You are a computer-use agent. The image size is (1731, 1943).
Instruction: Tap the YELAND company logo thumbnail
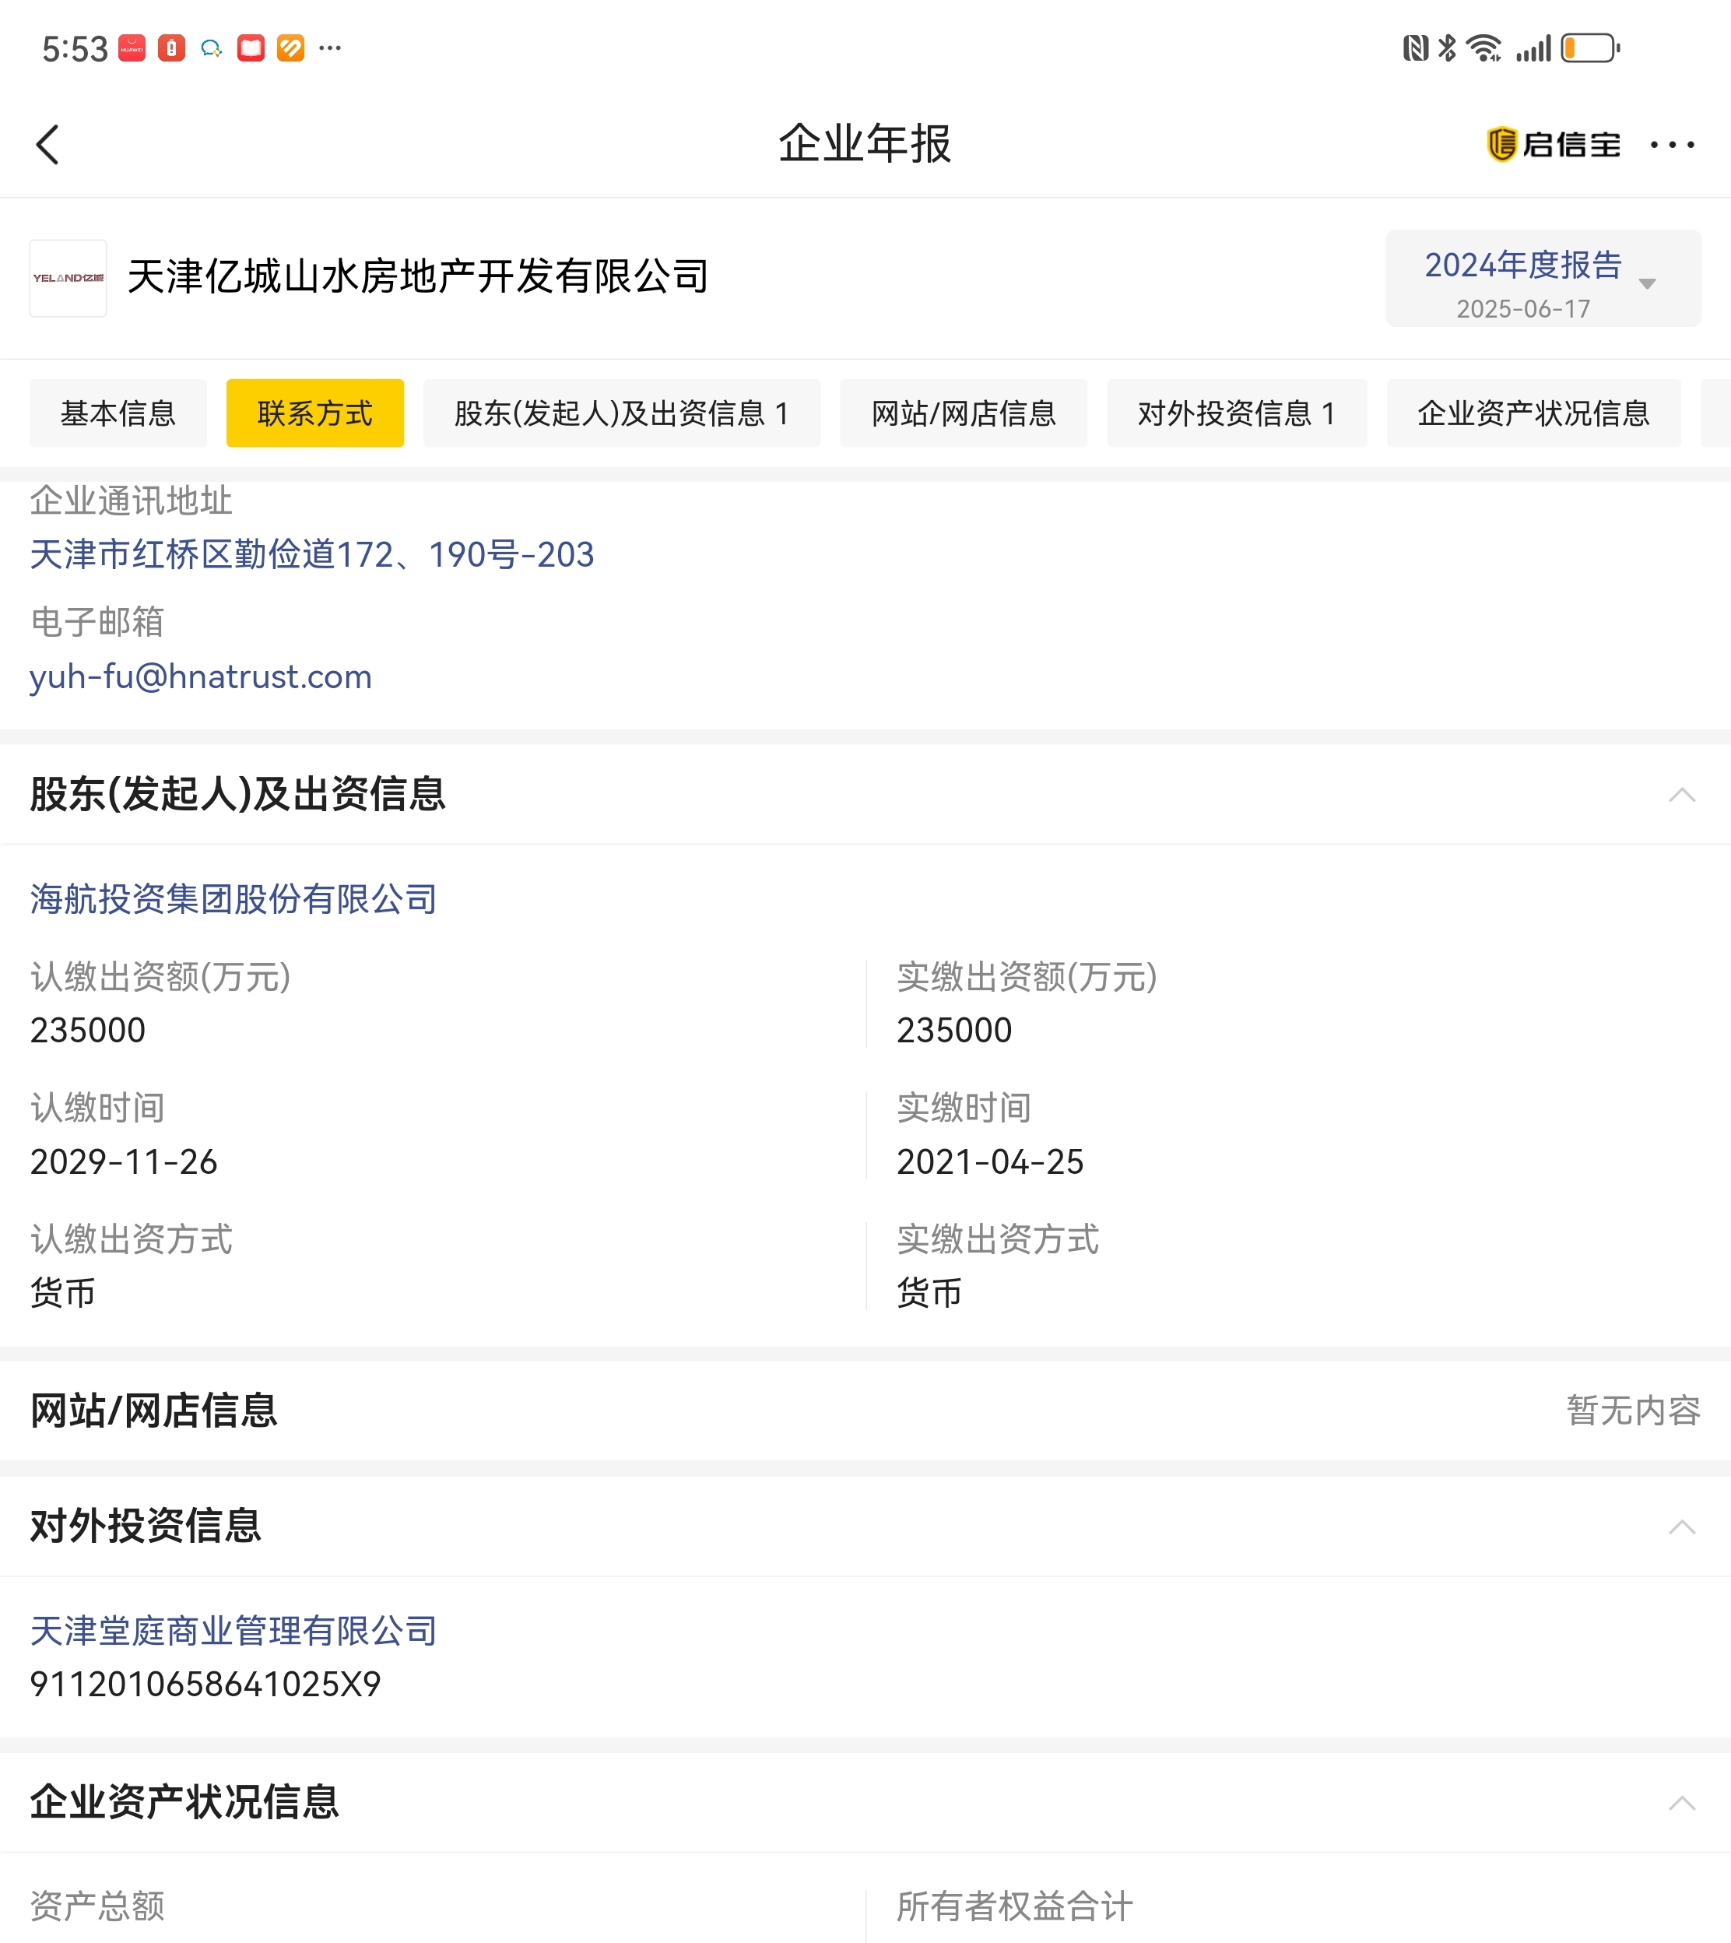pyautogui.click(x=68, y=278)
